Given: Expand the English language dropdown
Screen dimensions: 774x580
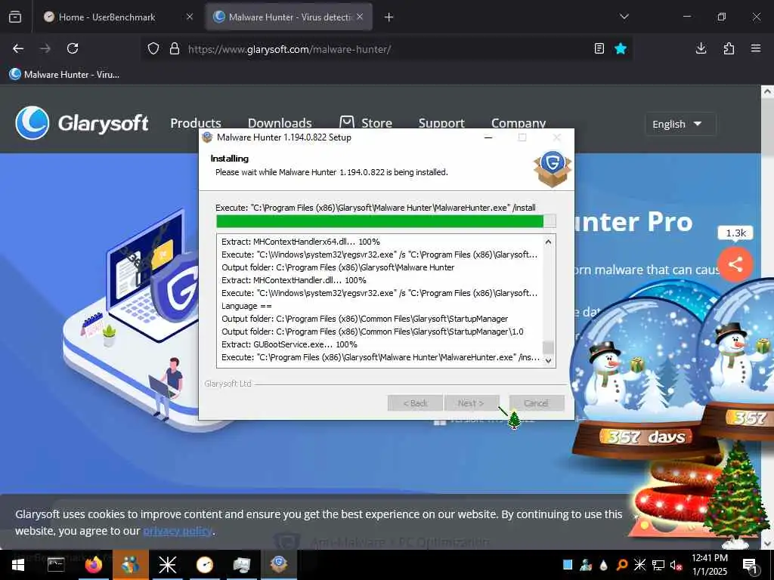Looking at the screenshot, I should pyautogui.click(x=680, y=125).
